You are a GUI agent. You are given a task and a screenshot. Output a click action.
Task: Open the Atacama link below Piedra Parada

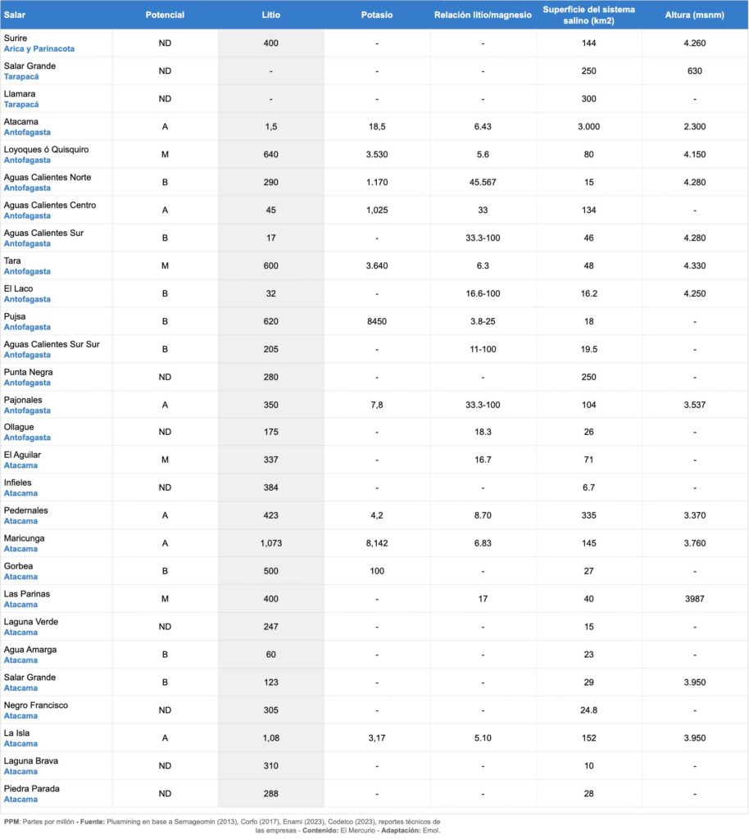20,800
